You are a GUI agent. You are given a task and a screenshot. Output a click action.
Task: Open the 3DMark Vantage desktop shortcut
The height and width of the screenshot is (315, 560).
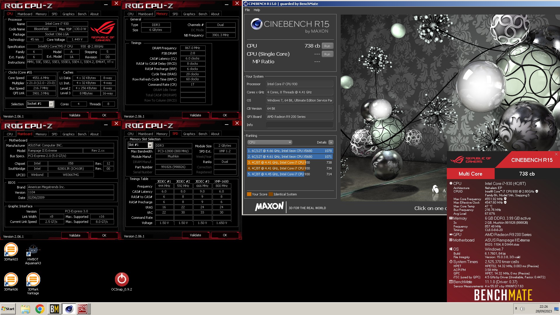pyautogui.click(x=33, y=283)
